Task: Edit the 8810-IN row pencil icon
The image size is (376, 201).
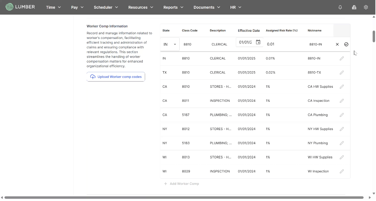Action: click(342, 58)
